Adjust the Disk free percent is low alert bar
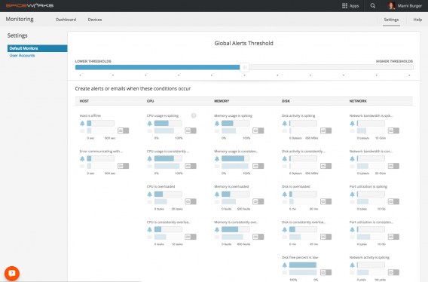Image resolution: width=428 pixels, height=282 pixels. 303,265
